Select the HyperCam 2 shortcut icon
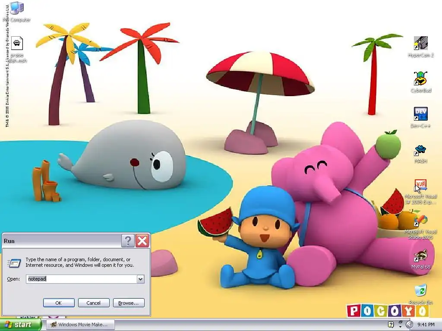The width and height of the screenshot is (442, 331). pyautogui.click(x=420, y=44)
